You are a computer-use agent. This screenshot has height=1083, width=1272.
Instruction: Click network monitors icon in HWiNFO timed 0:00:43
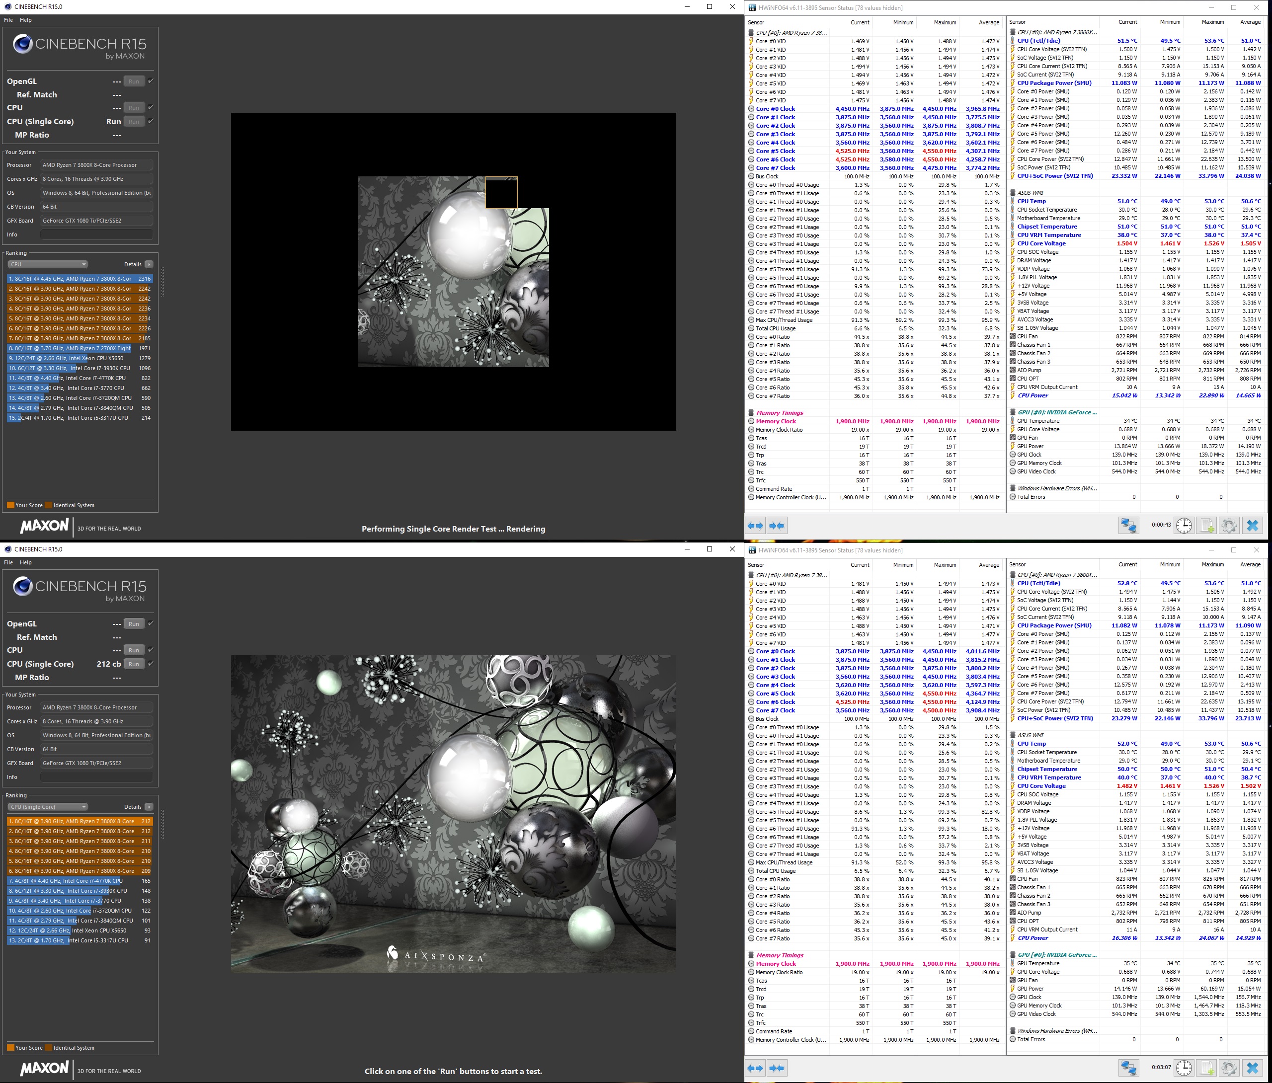pyautogui.click(x=1128, y=526)
